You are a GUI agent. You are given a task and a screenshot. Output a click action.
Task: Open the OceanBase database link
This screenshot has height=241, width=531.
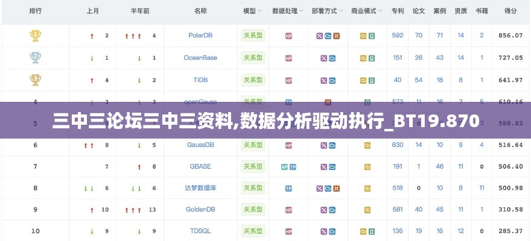coord(200,57)
